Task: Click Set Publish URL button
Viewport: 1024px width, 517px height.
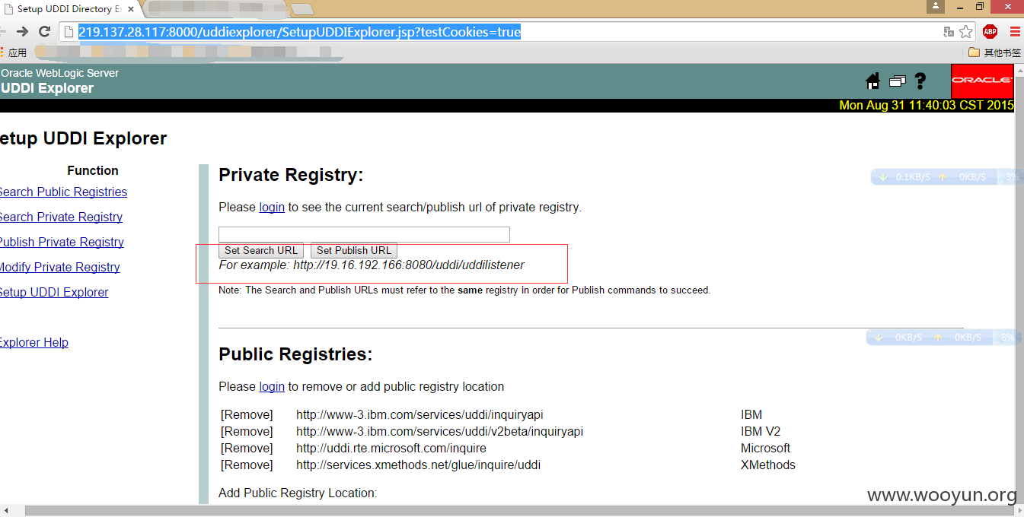Action: pos(354,250)
